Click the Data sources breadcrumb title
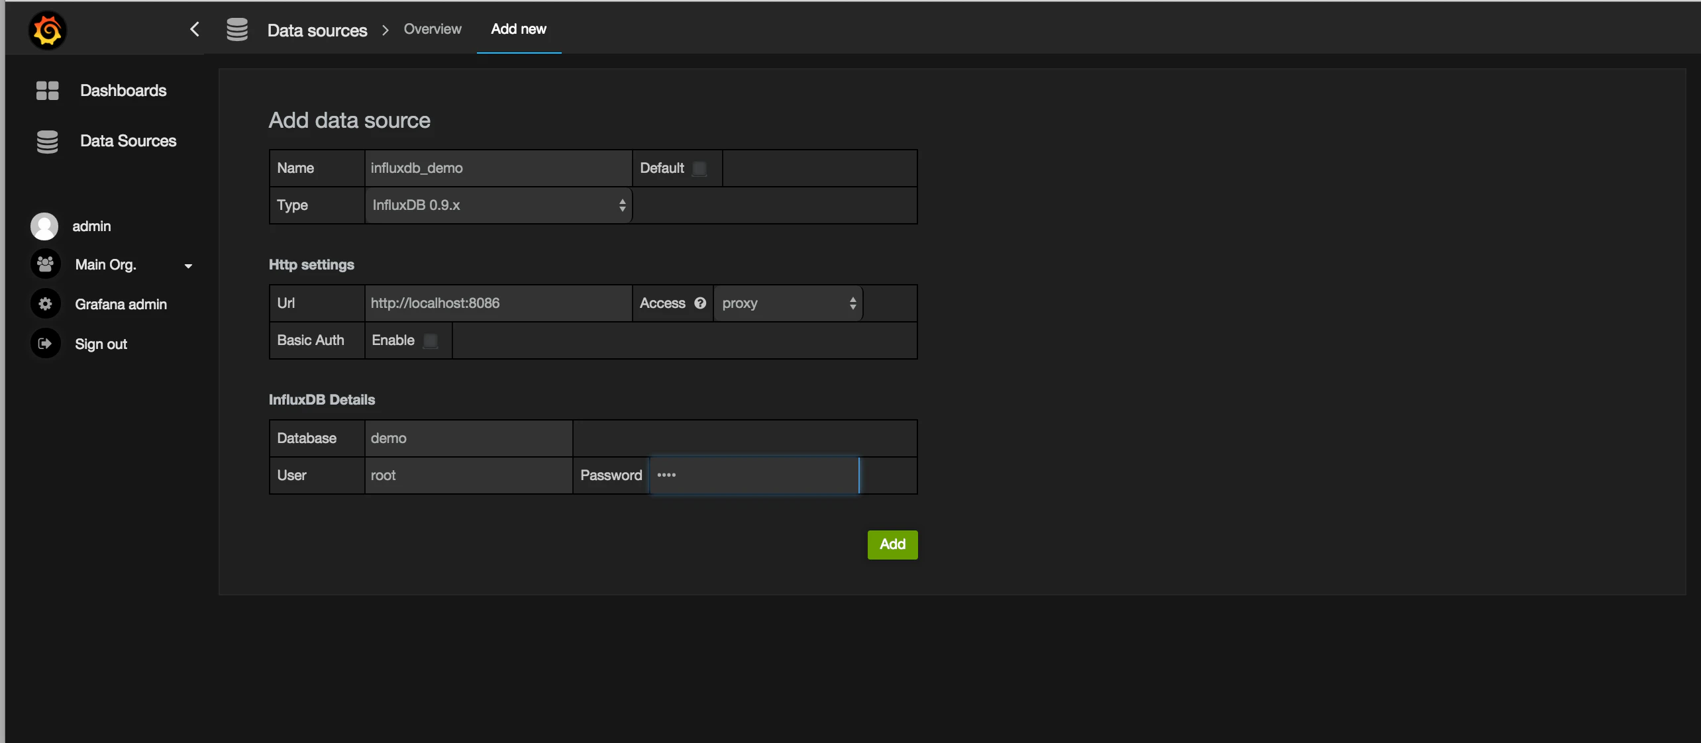Viewport: 1701px width, 743px height. (x=317, y=30)
